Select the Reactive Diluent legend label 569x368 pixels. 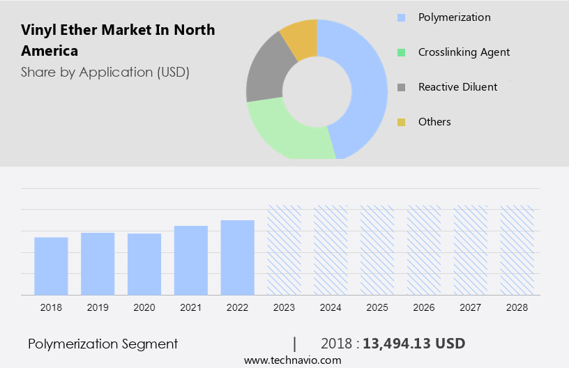[457, 87]
